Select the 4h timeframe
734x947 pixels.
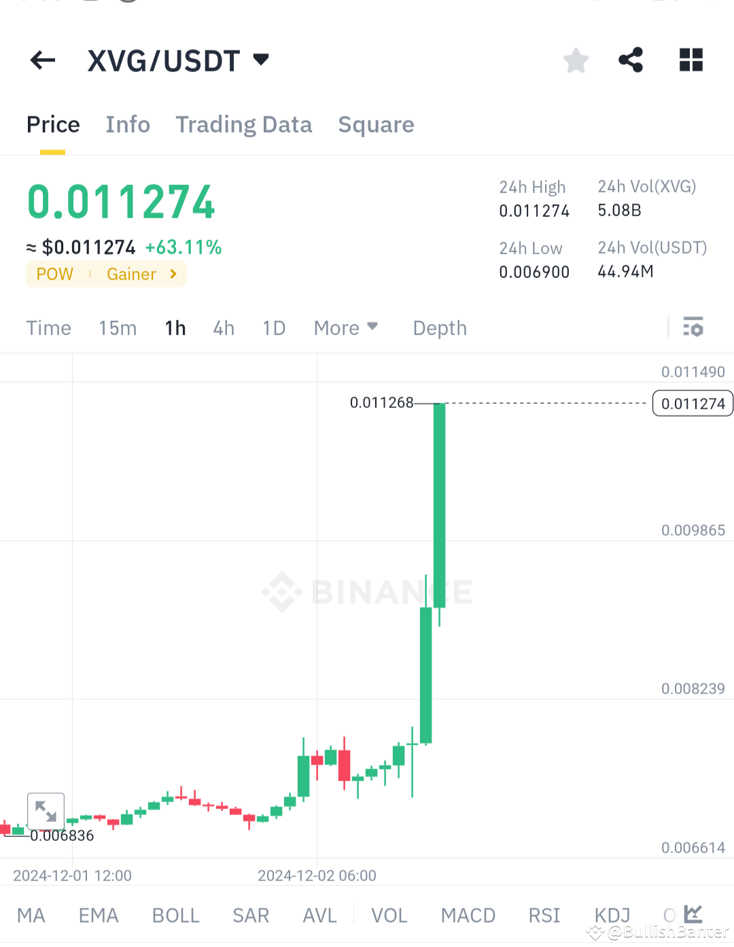(223, 328)
